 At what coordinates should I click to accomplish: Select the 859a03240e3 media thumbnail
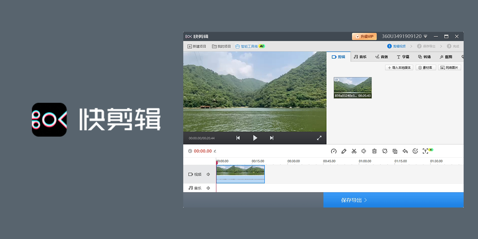353,88
